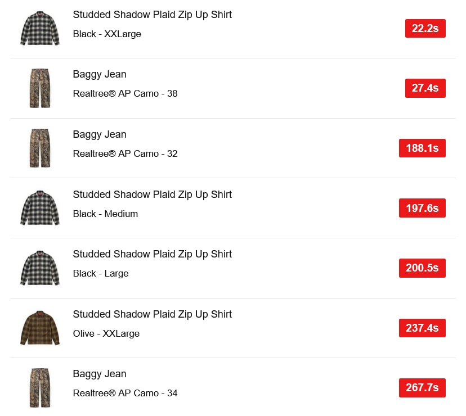The image size is (466, 416).
Task: Open the Black XXLarge plaid shirt thumbnail
Action: pos(40,29)
